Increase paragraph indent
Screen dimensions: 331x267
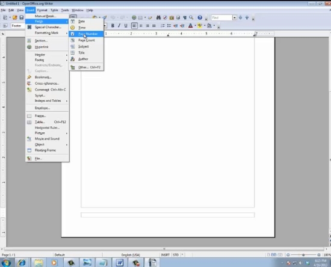(182, 26)
